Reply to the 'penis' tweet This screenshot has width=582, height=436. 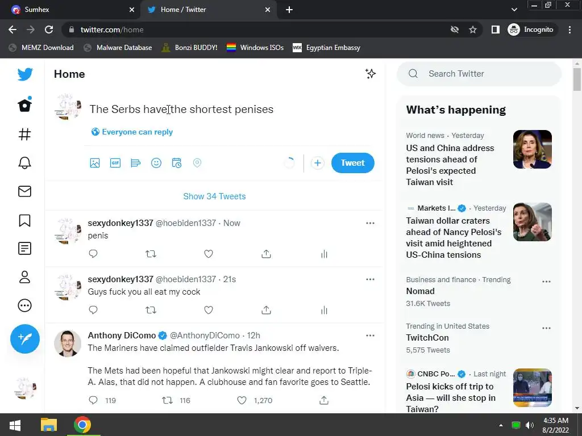[93, 254]
